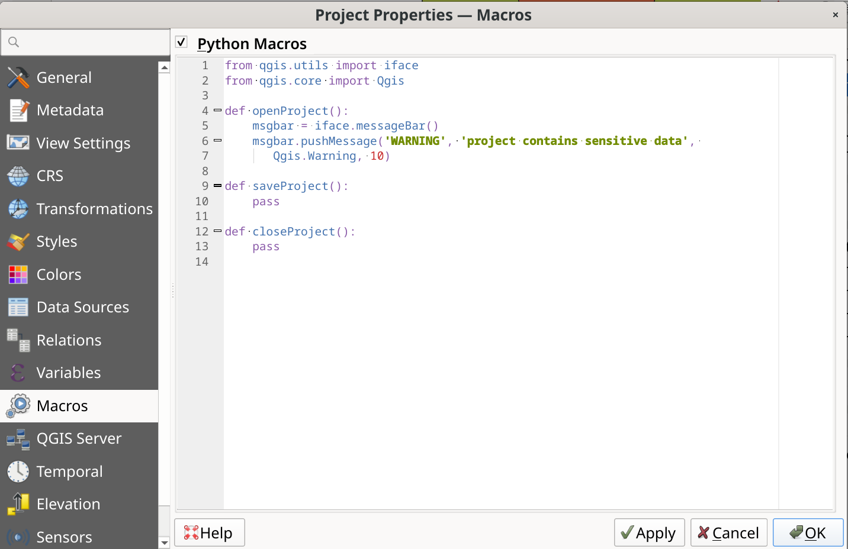This screenshot has height=549, width=848.
Task: Click the General wrench-and-hammer icon
Action: pos(18,77)
